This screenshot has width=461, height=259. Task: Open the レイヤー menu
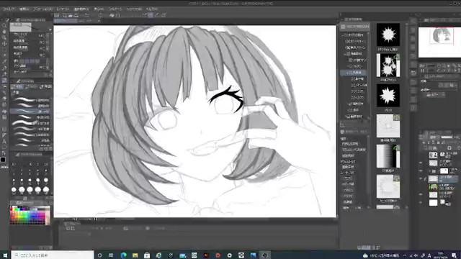[63, 9]
